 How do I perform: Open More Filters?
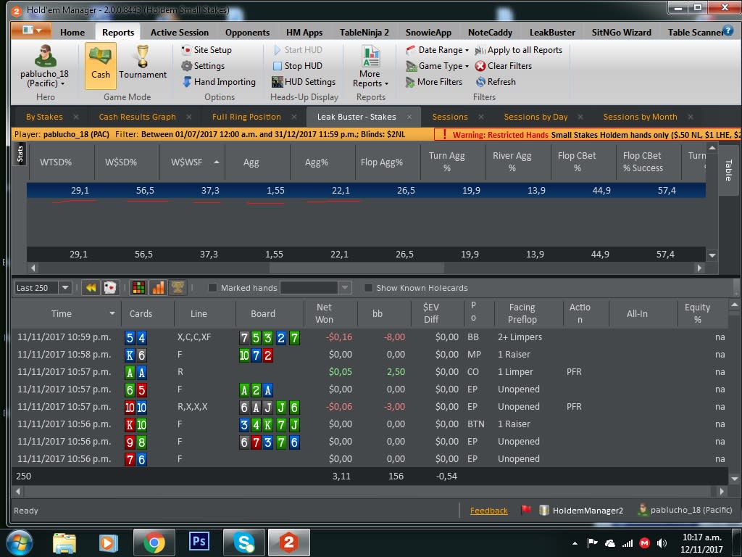coord(434,82)
